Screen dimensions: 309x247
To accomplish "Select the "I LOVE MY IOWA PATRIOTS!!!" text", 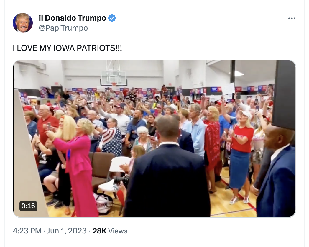I will click(68, 48).
